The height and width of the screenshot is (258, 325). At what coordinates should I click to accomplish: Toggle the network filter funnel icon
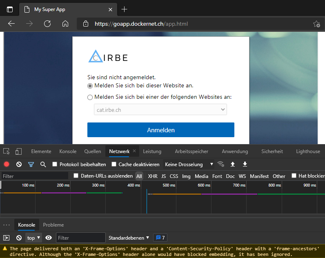[x=31, y=165]
